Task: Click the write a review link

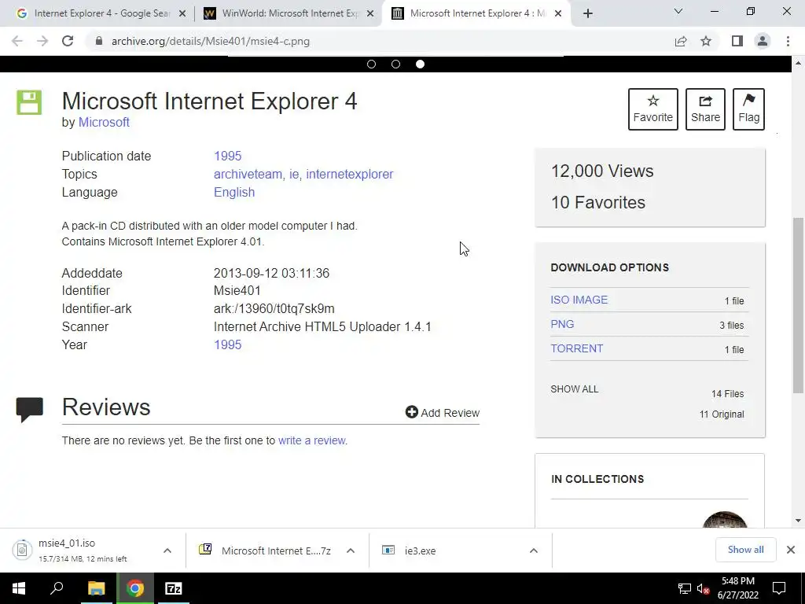Action: pos(311,440)
